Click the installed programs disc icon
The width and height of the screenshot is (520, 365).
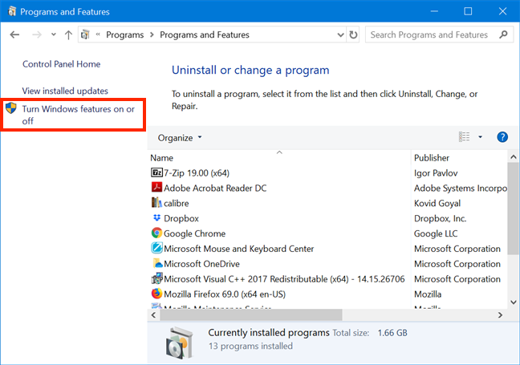(x=180, y=343)
